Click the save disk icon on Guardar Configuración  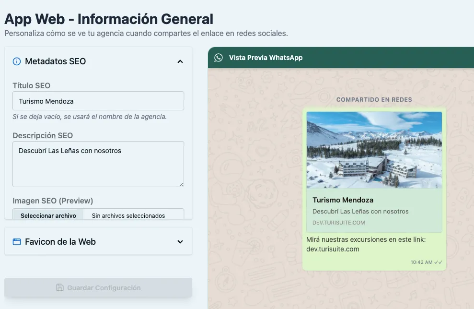tap(60, 287)
